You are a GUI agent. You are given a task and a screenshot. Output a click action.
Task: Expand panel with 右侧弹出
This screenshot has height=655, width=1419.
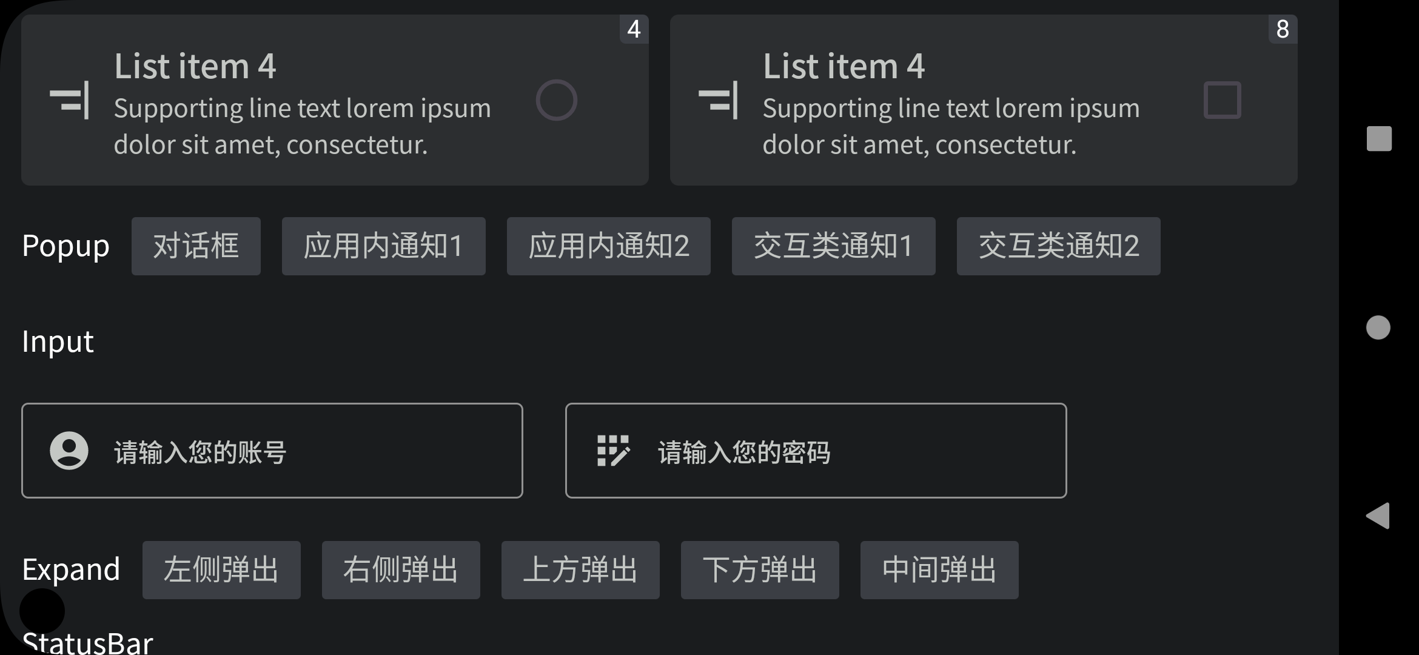401,570
